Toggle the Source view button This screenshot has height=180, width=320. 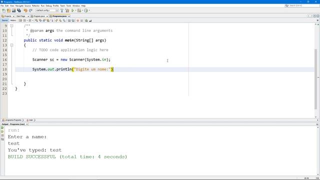point(4,20)
